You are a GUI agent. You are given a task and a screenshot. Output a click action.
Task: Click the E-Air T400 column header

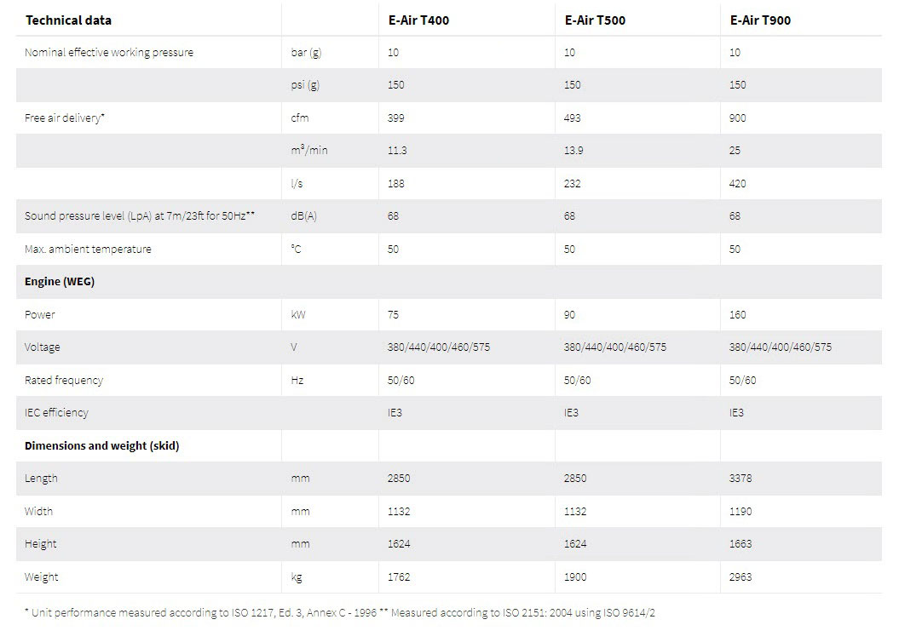click(418, 20)
